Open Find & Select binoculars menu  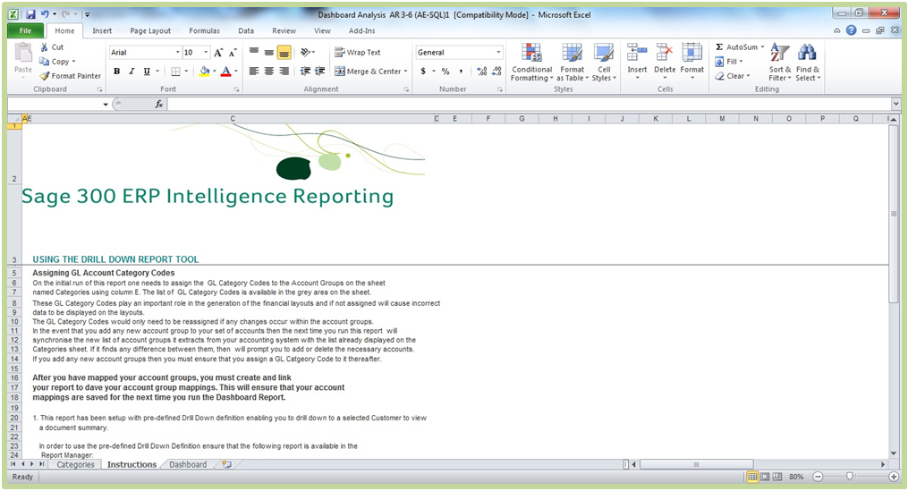pos(807,63)
